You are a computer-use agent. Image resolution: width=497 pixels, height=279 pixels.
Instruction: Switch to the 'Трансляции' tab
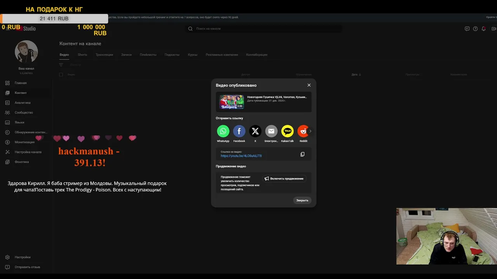[104, 55]
